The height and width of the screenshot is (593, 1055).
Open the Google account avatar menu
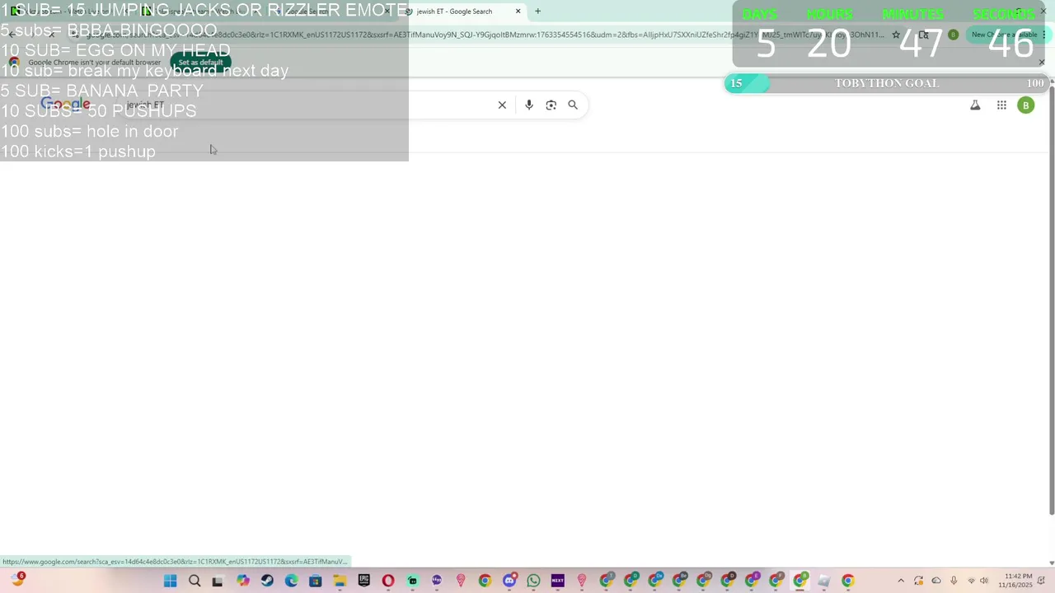(1026, 105)
